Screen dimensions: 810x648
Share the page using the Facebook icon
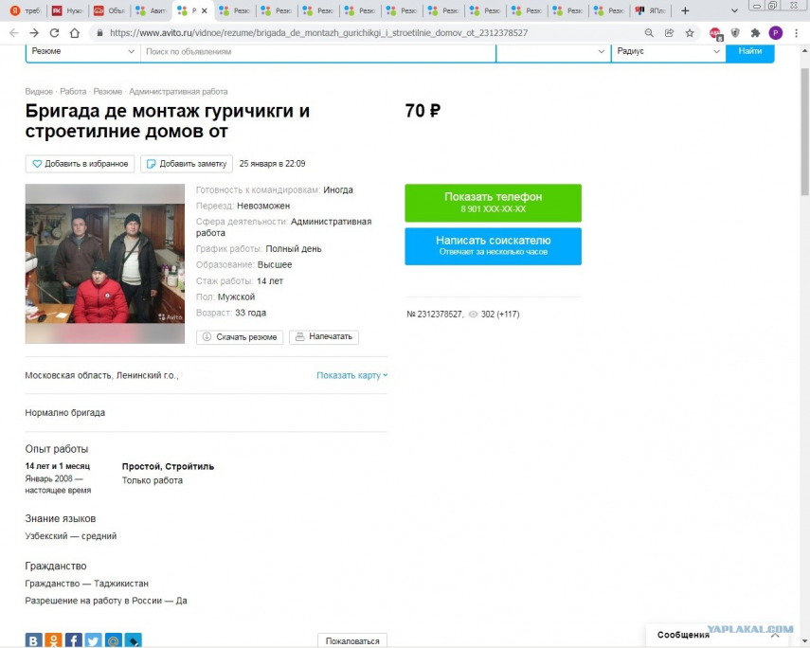click(x=73, y=640)
